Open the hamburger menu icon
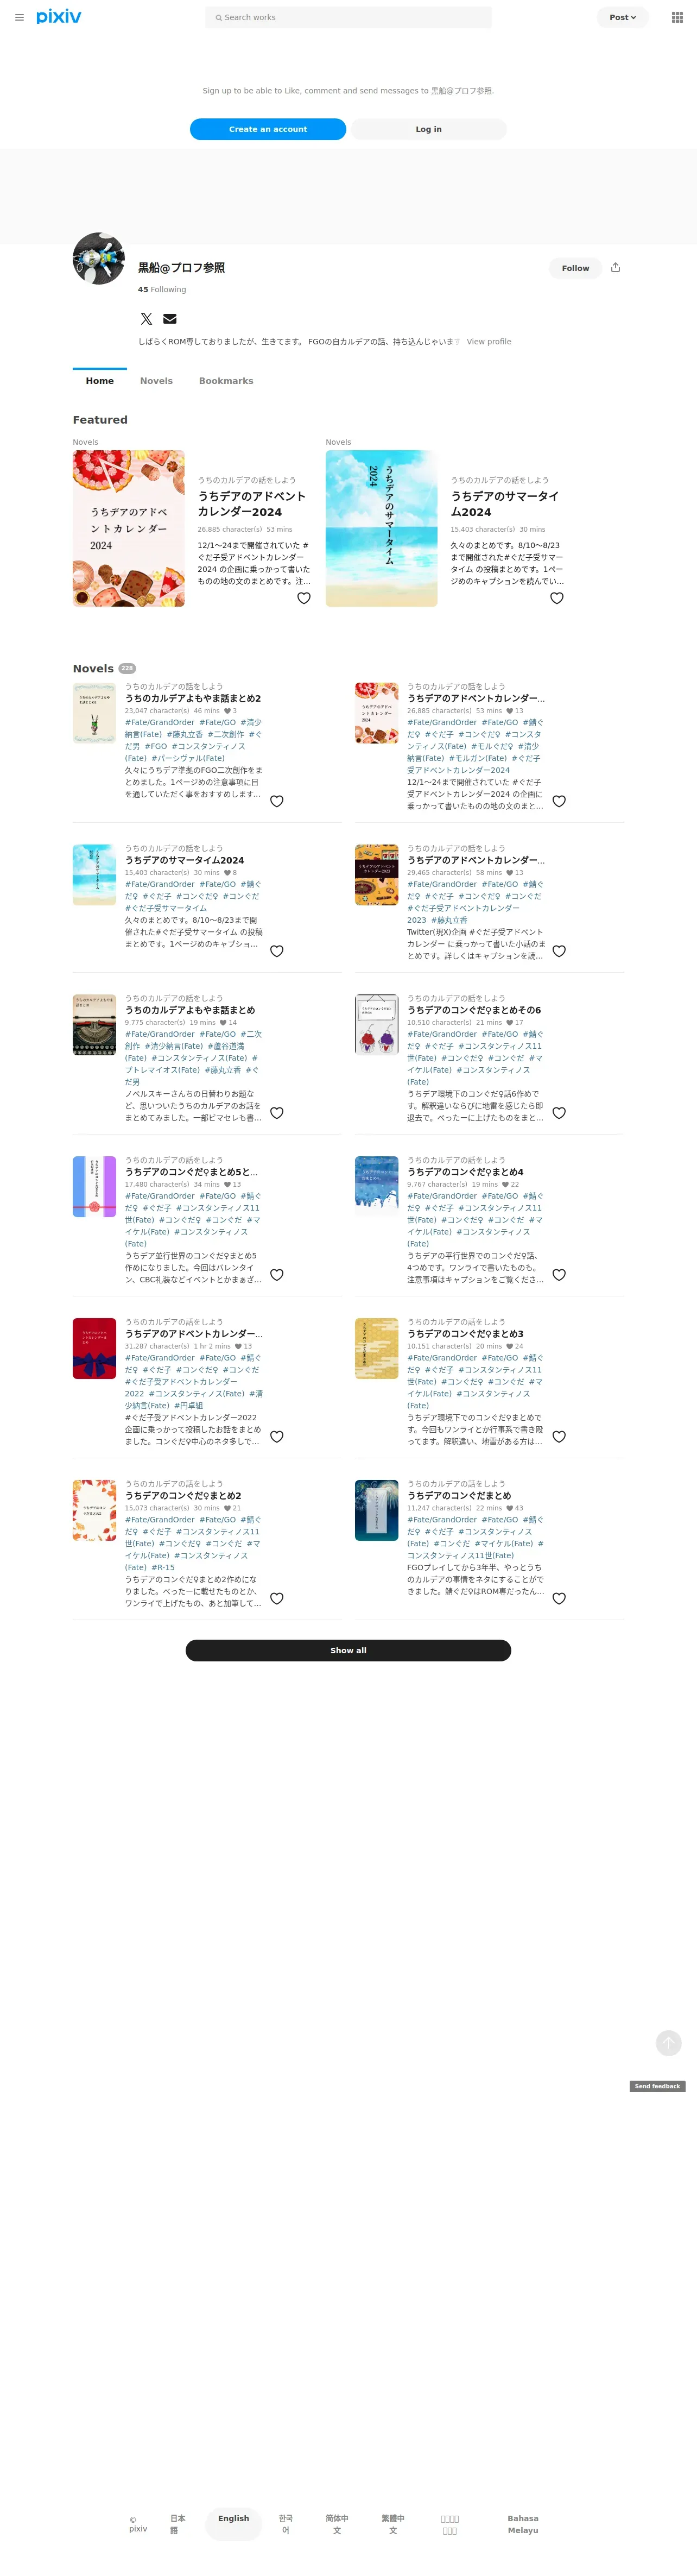This screenshot has height=2576, width=697. (x=19, y=17)
